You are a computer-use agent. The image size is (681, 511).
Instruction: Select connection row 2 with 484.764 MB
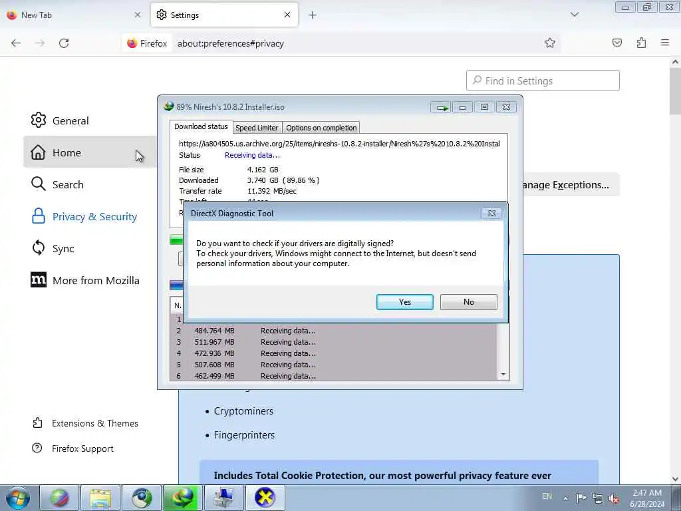pyautogui.click(x=334, y=331)
